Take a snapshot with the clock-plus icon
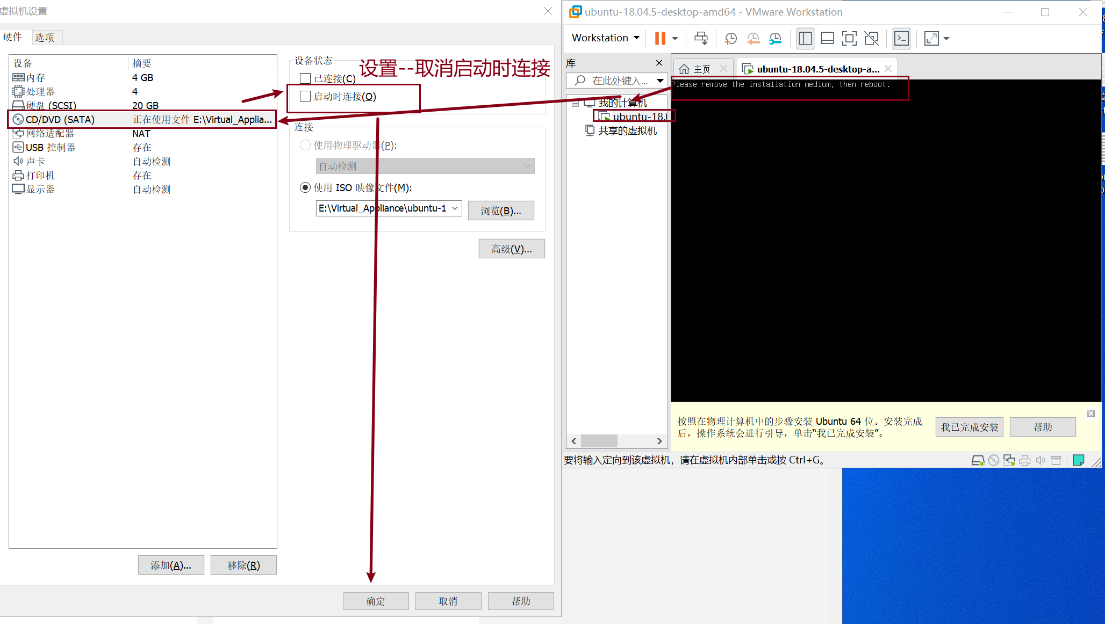 pos(730,38)
